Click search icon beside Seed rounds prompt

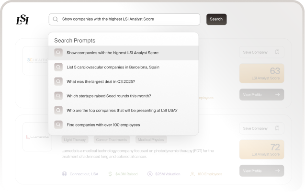tap(58, 96)
